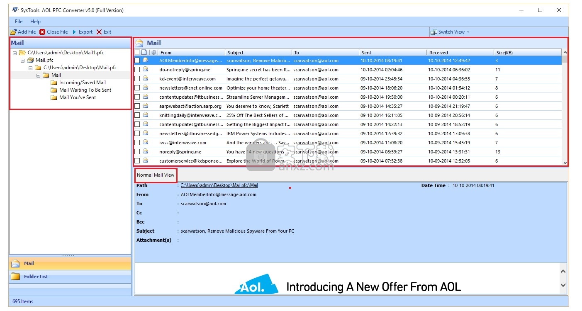Mark checkbox for noreply@spring.me email
Image resolution: width=582 pixels, height=311 pixels.
pyautogui.click(x=137, y=152)
